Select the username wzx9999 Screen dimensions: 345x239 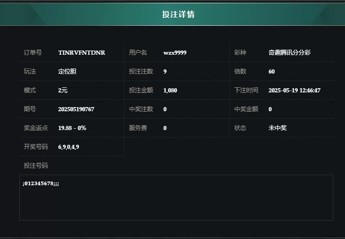click(x=175, y=52)
